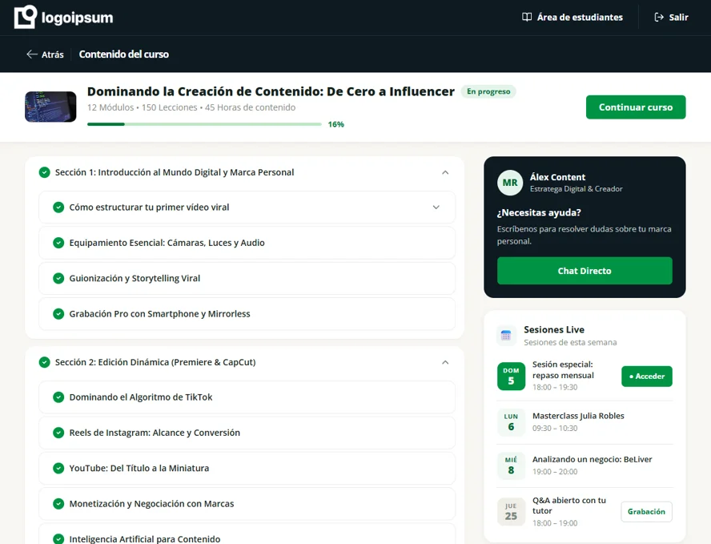The width and height of the screenshot is (711, 544).
Task: Click the JUE 25 date badge
Action: point(511,512)
